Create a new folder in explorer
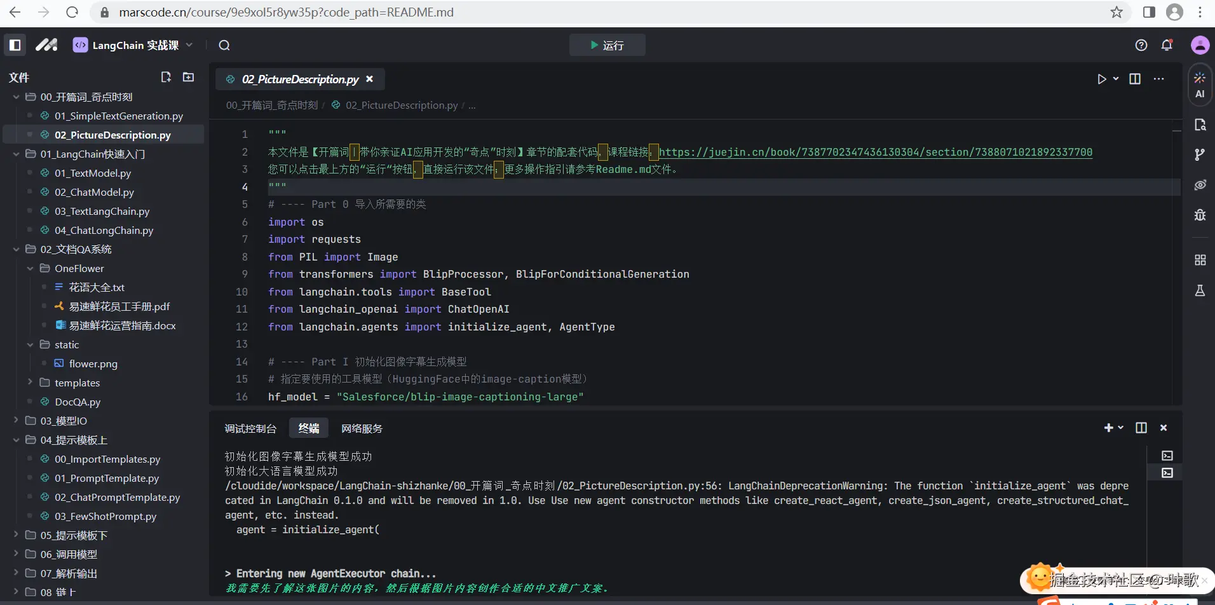The image size is (1215, 605). point(189,77)
